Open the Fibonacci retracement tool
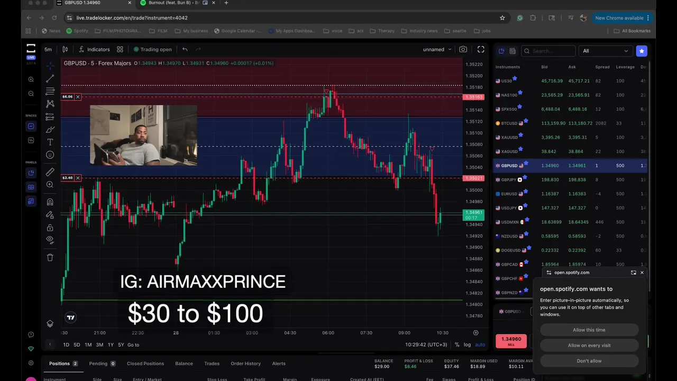 [x=50, y=92]
